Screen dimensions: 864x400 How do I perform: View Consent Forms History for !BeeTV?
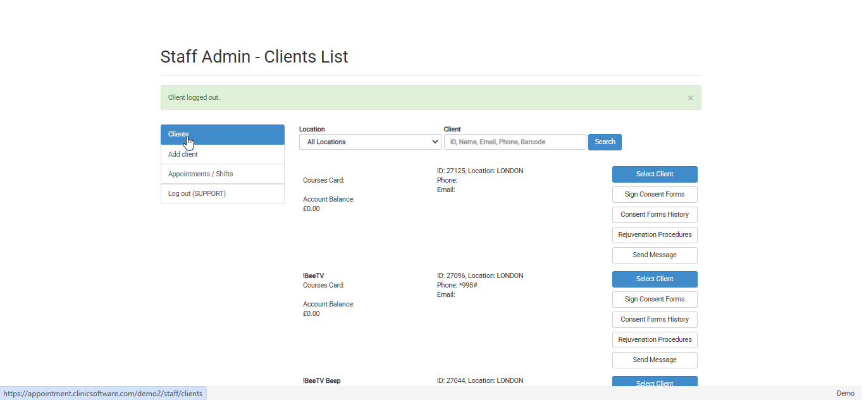click(655, 320)
